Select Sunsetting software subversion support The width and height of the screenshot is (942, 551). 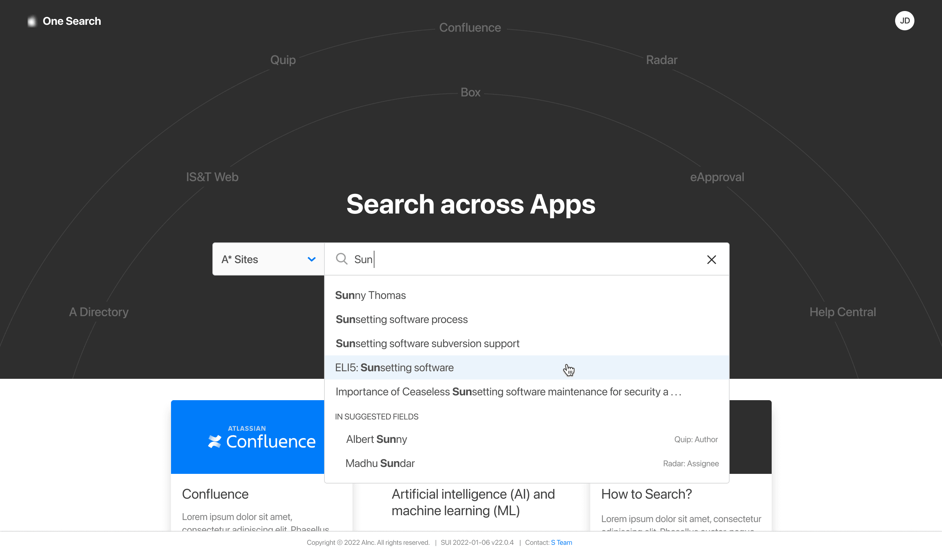pos(427,343)
